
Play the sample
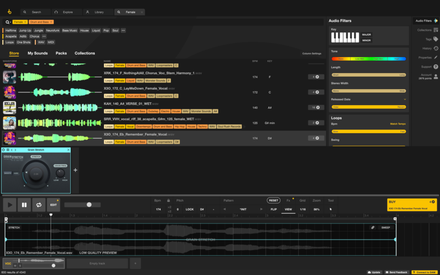10,205
